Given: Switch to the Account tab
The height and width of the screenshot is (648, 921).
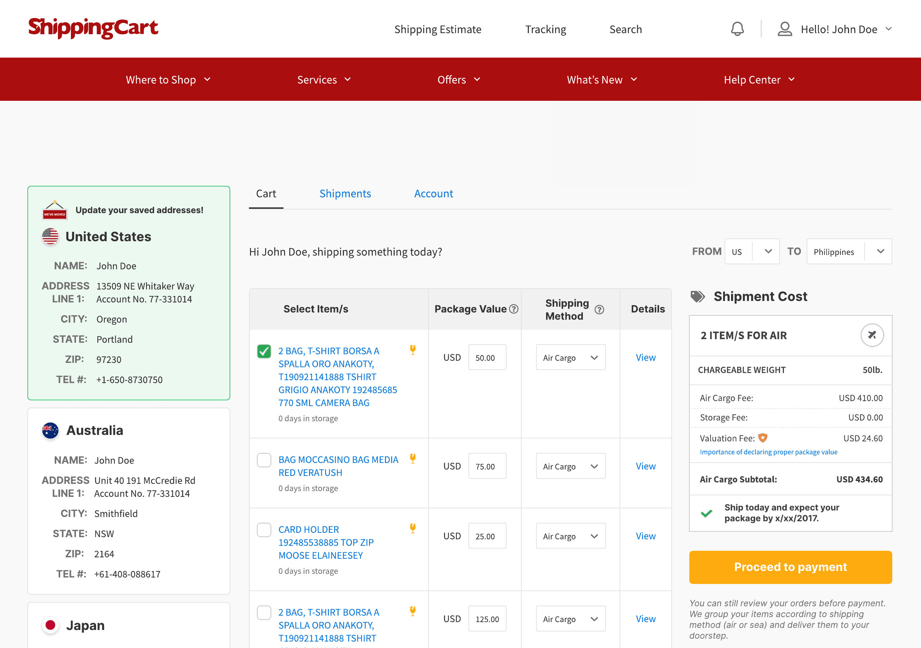Looking at the screenshot, I should click(x=433, y=194).
